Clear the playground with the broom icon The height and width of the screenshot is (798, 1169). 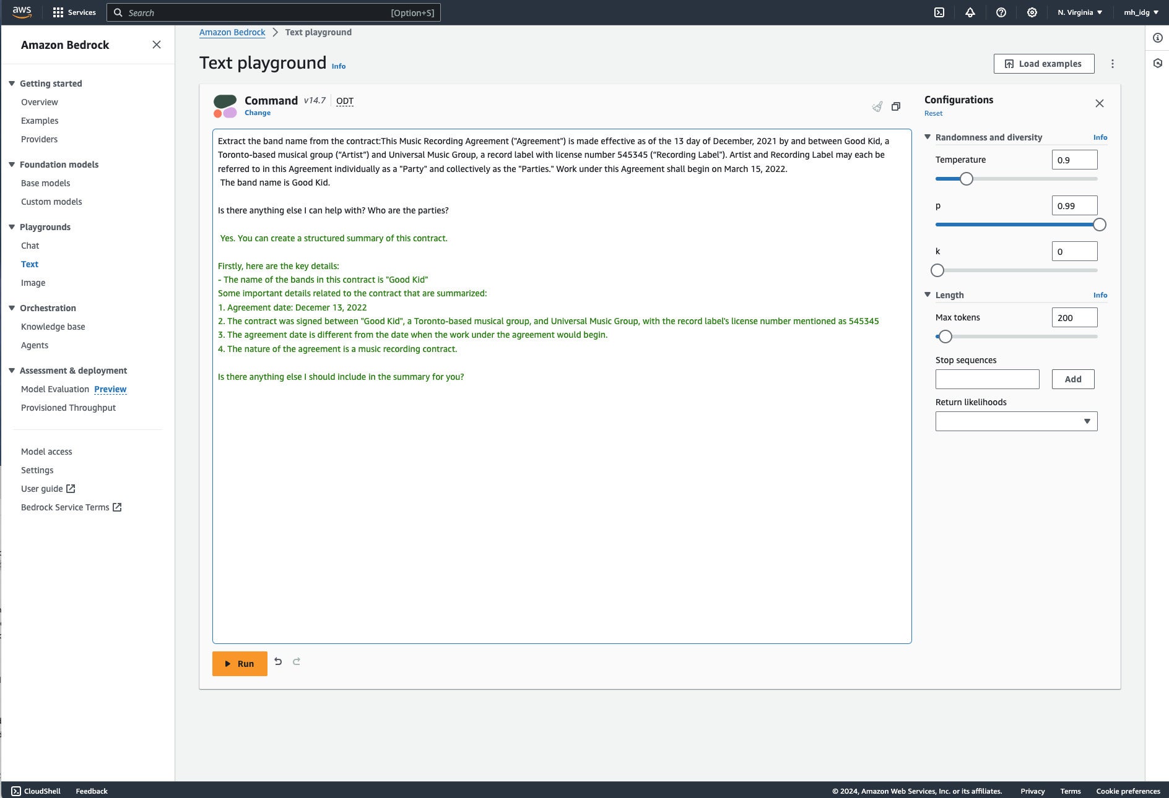click(877, 106)
